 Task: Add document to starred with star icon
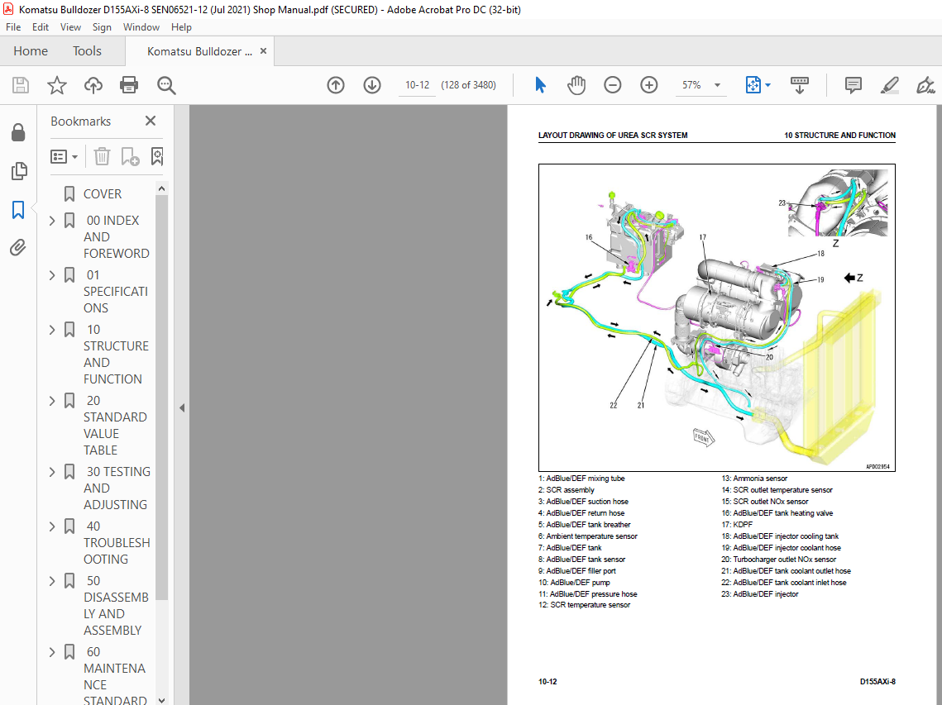pyautogui.click(x=57, y=85)
